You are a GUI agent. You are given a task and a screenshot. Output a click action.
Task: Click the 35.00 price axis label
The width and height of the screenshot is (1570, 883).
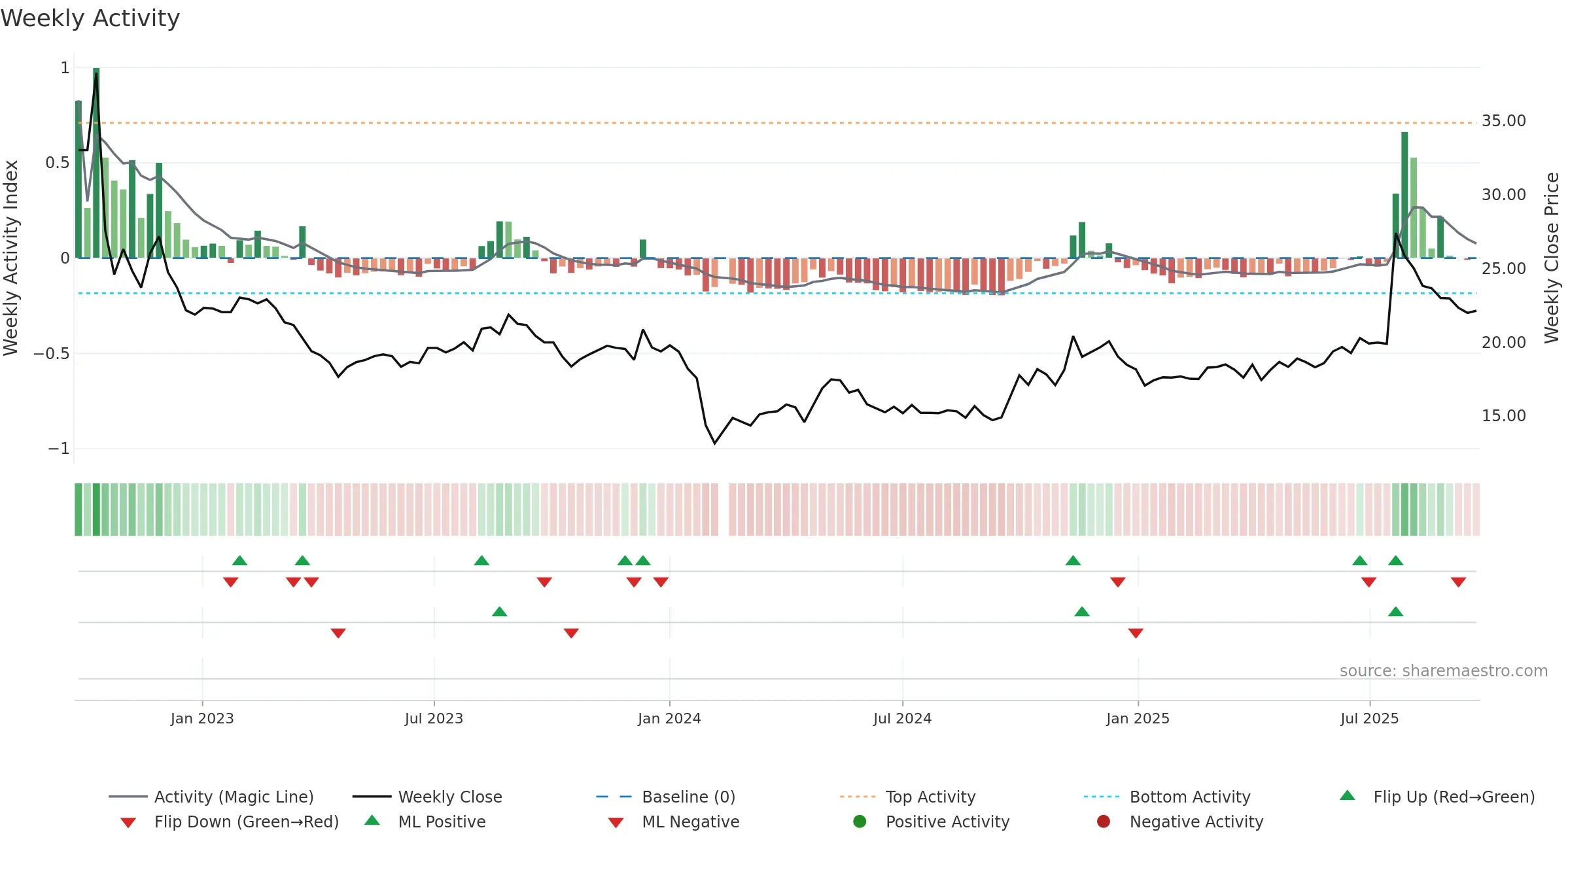click(1503, 121)
